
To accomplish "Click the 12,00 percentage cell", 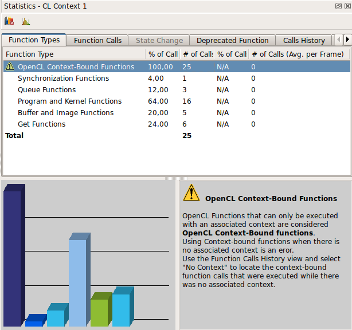I will pyautogui.click(x=158, y=90).
